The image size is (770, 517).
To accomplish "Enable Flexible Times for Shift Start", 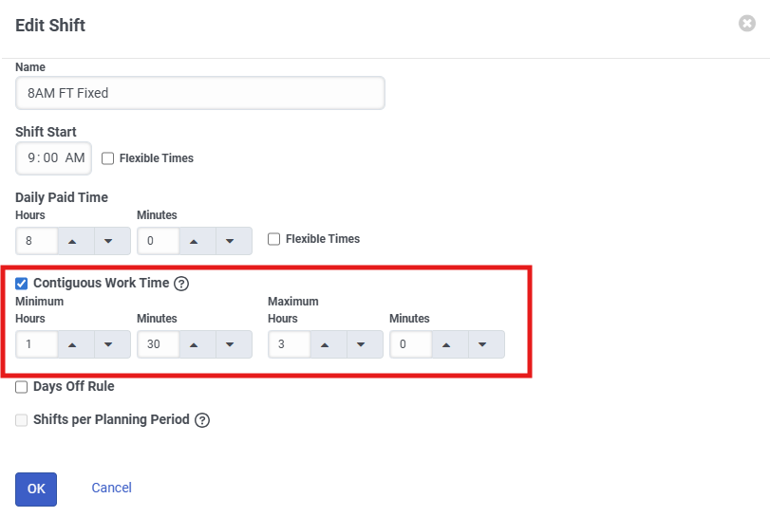I will pyautogui.click(x=108, y=158).
